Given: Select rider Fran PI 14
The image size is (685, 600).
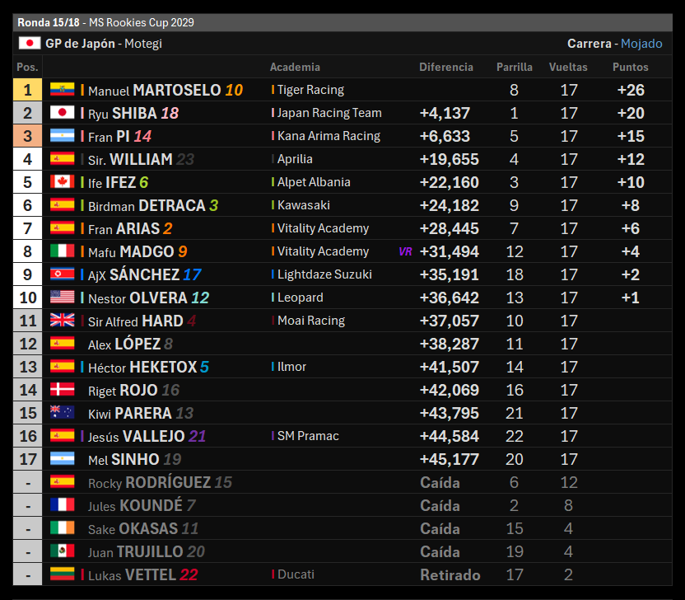Looking at the screenshot, I should [119, 137].
